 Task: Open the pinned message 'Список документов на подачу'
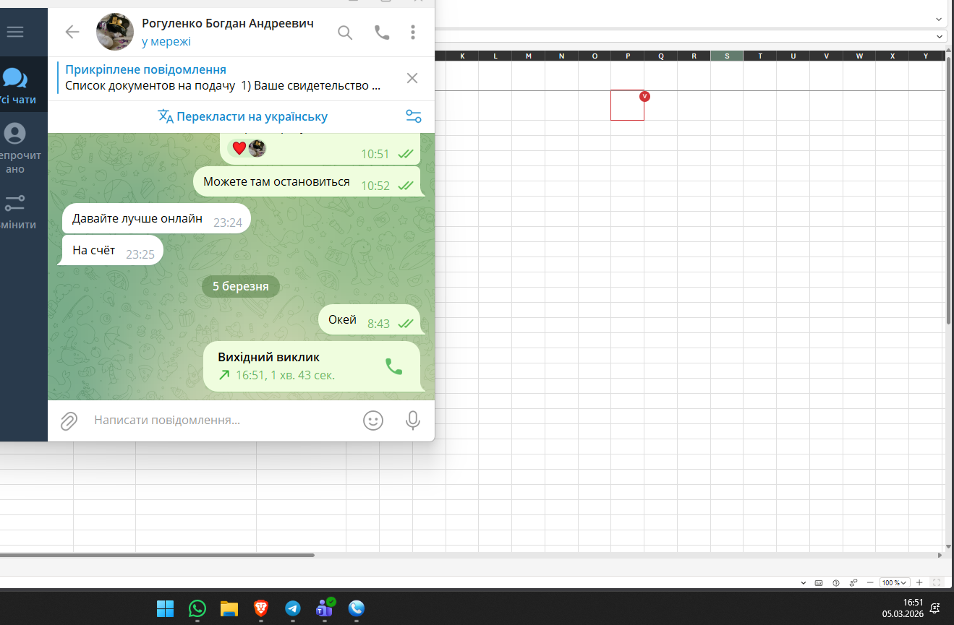223,78
